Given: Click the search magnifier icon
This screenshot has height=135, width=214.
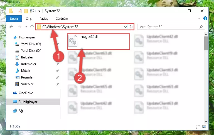Looking at the screenshot, I should (x=201, y=27).
